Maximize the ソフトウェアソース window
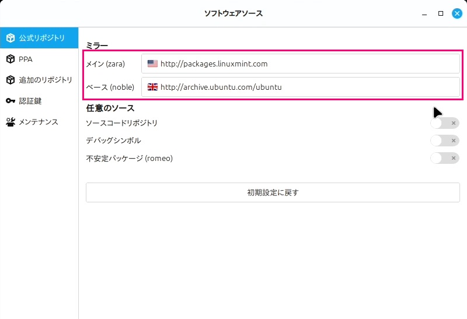467x319 pixels. click(441, 13)
